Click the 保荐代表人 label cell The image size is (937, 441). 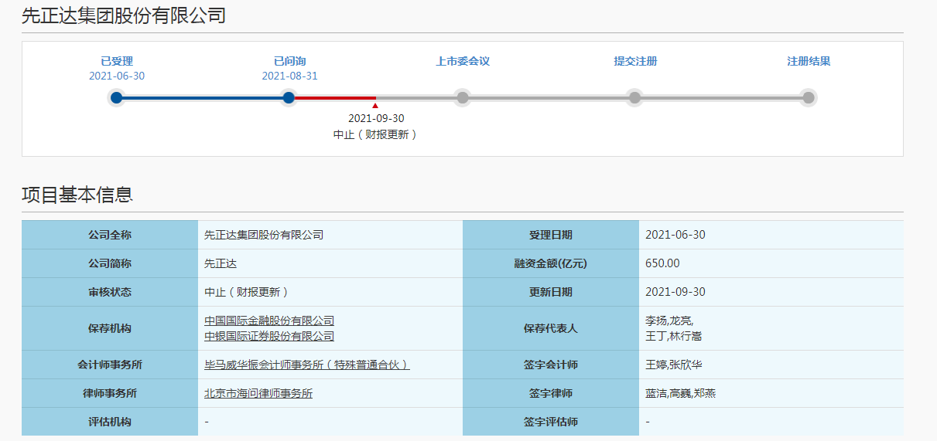tap(551, 328)
